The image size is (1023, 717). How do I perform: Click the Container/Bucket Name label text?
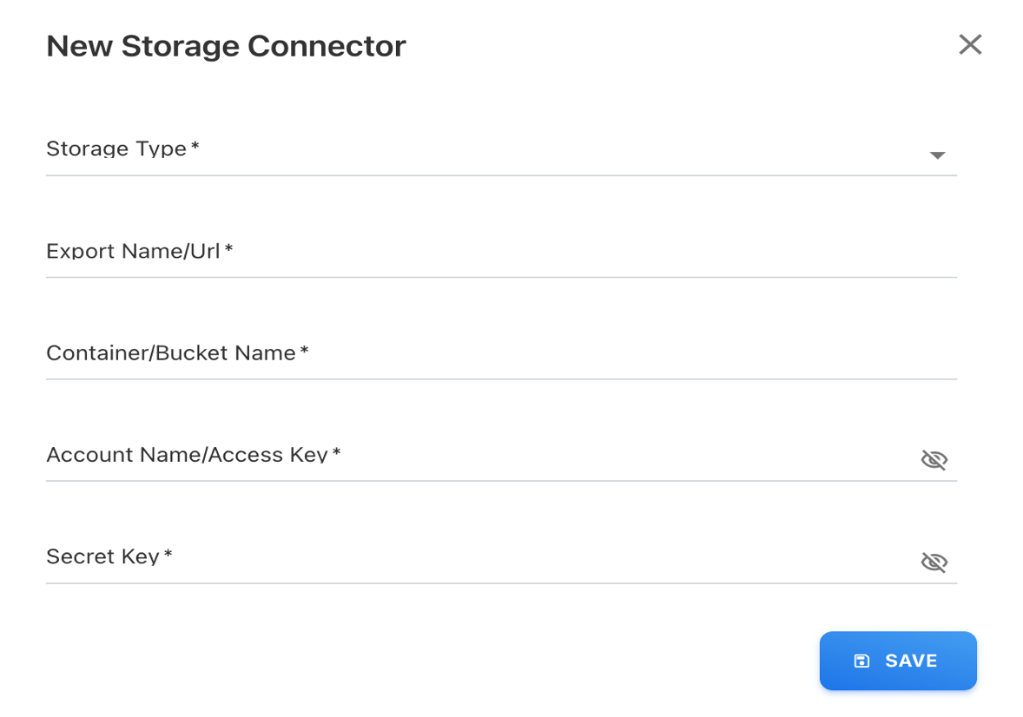click(171, 353)
